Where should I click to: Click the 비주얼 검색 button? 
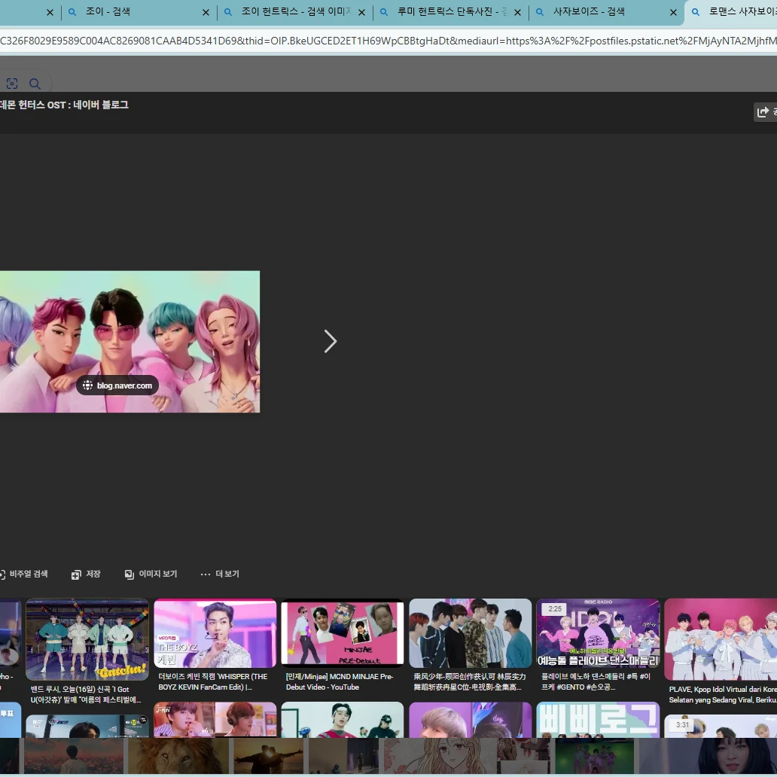pos(24,574)
